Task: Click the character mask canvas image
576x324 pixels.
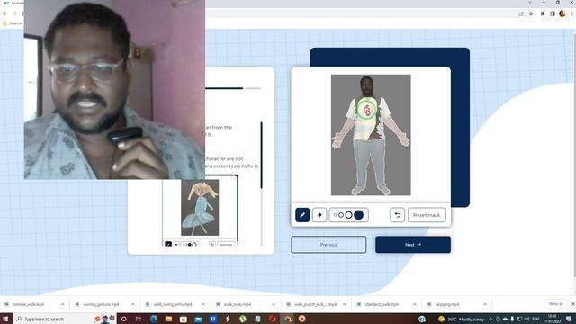Action: pyautogui.click(x=371, y=135)
